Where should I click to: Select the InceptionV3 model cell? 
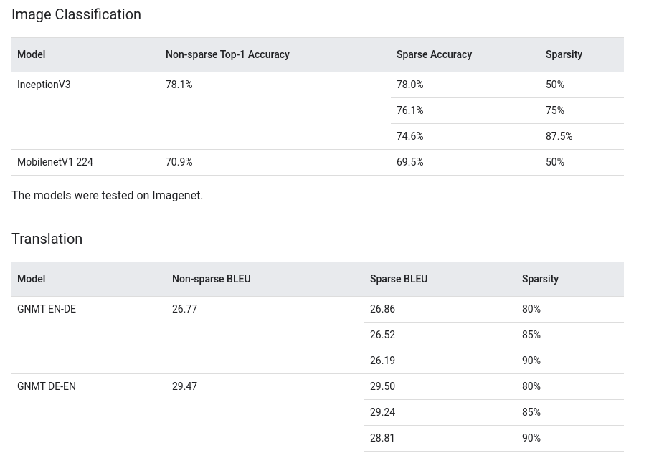[x=44, y=85]
